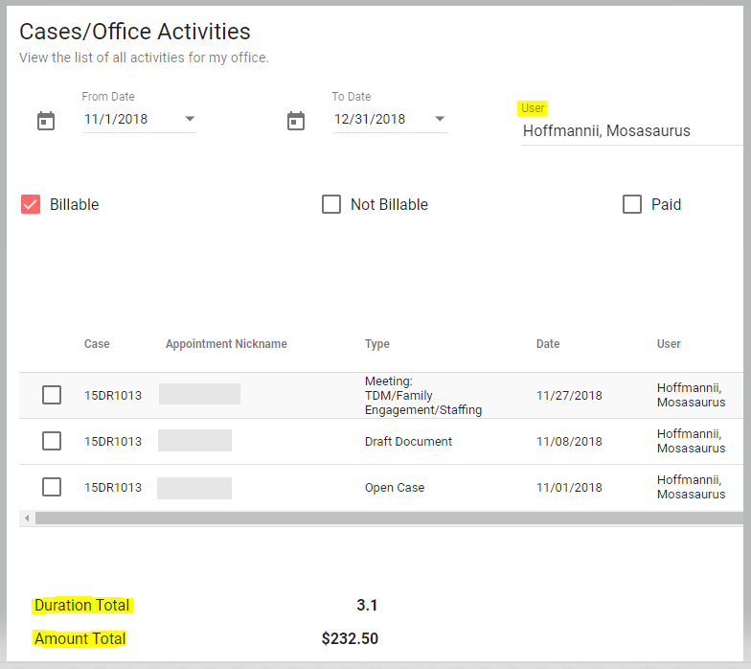Click the Duration Total label
This screenshot has height=669, width=751.
[82, 606]
